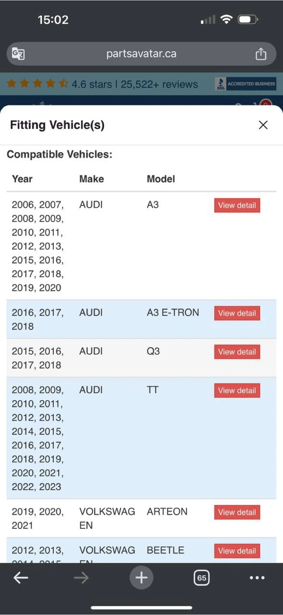View detail for Volkswagen Arteon
Image resolution: width=283 pixels, height=615 pixels.
pyautogui.click(x=237, y=512)
